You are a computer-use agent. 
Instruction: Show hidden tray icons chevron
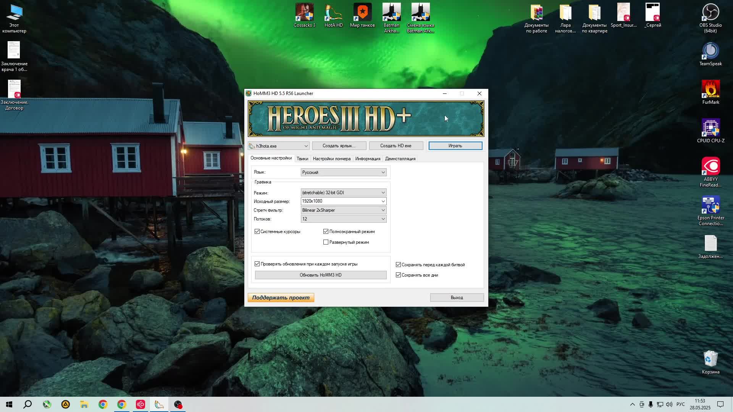632,404
